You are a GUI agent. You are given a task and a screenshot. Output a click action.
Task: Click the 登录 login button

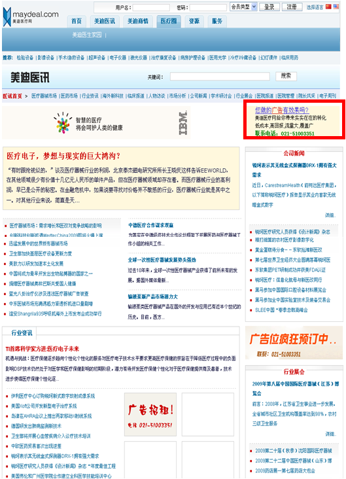269,7
